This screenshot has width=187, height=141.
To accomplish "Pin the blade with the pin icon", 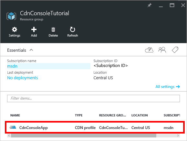I will (x=149, y=5).
